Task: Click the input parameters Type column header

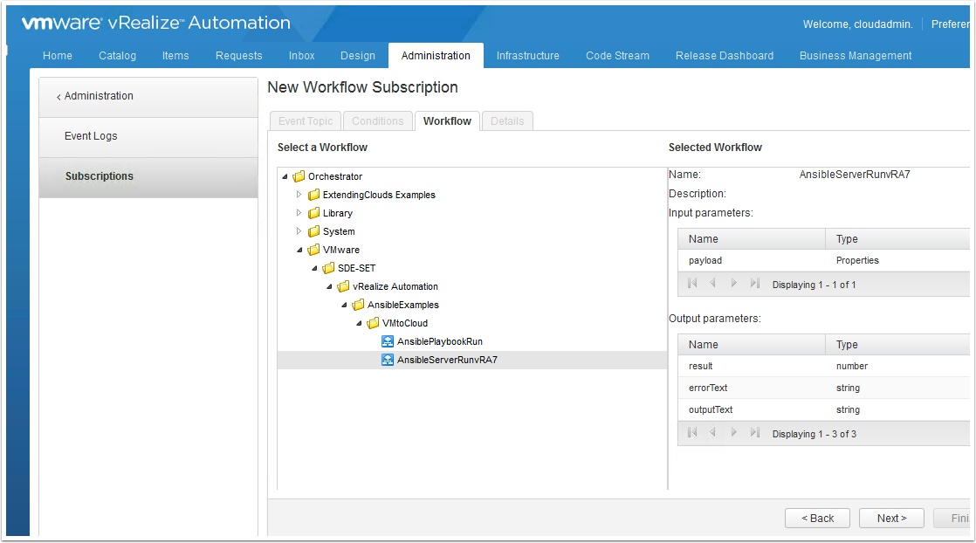Action: click(x=897, y=239)
